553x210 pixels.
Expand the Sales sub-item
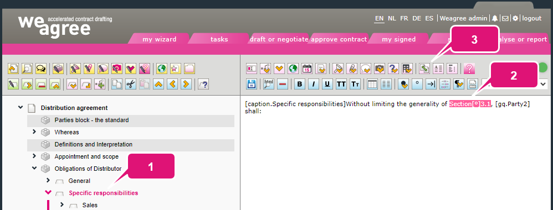(62, 204)
